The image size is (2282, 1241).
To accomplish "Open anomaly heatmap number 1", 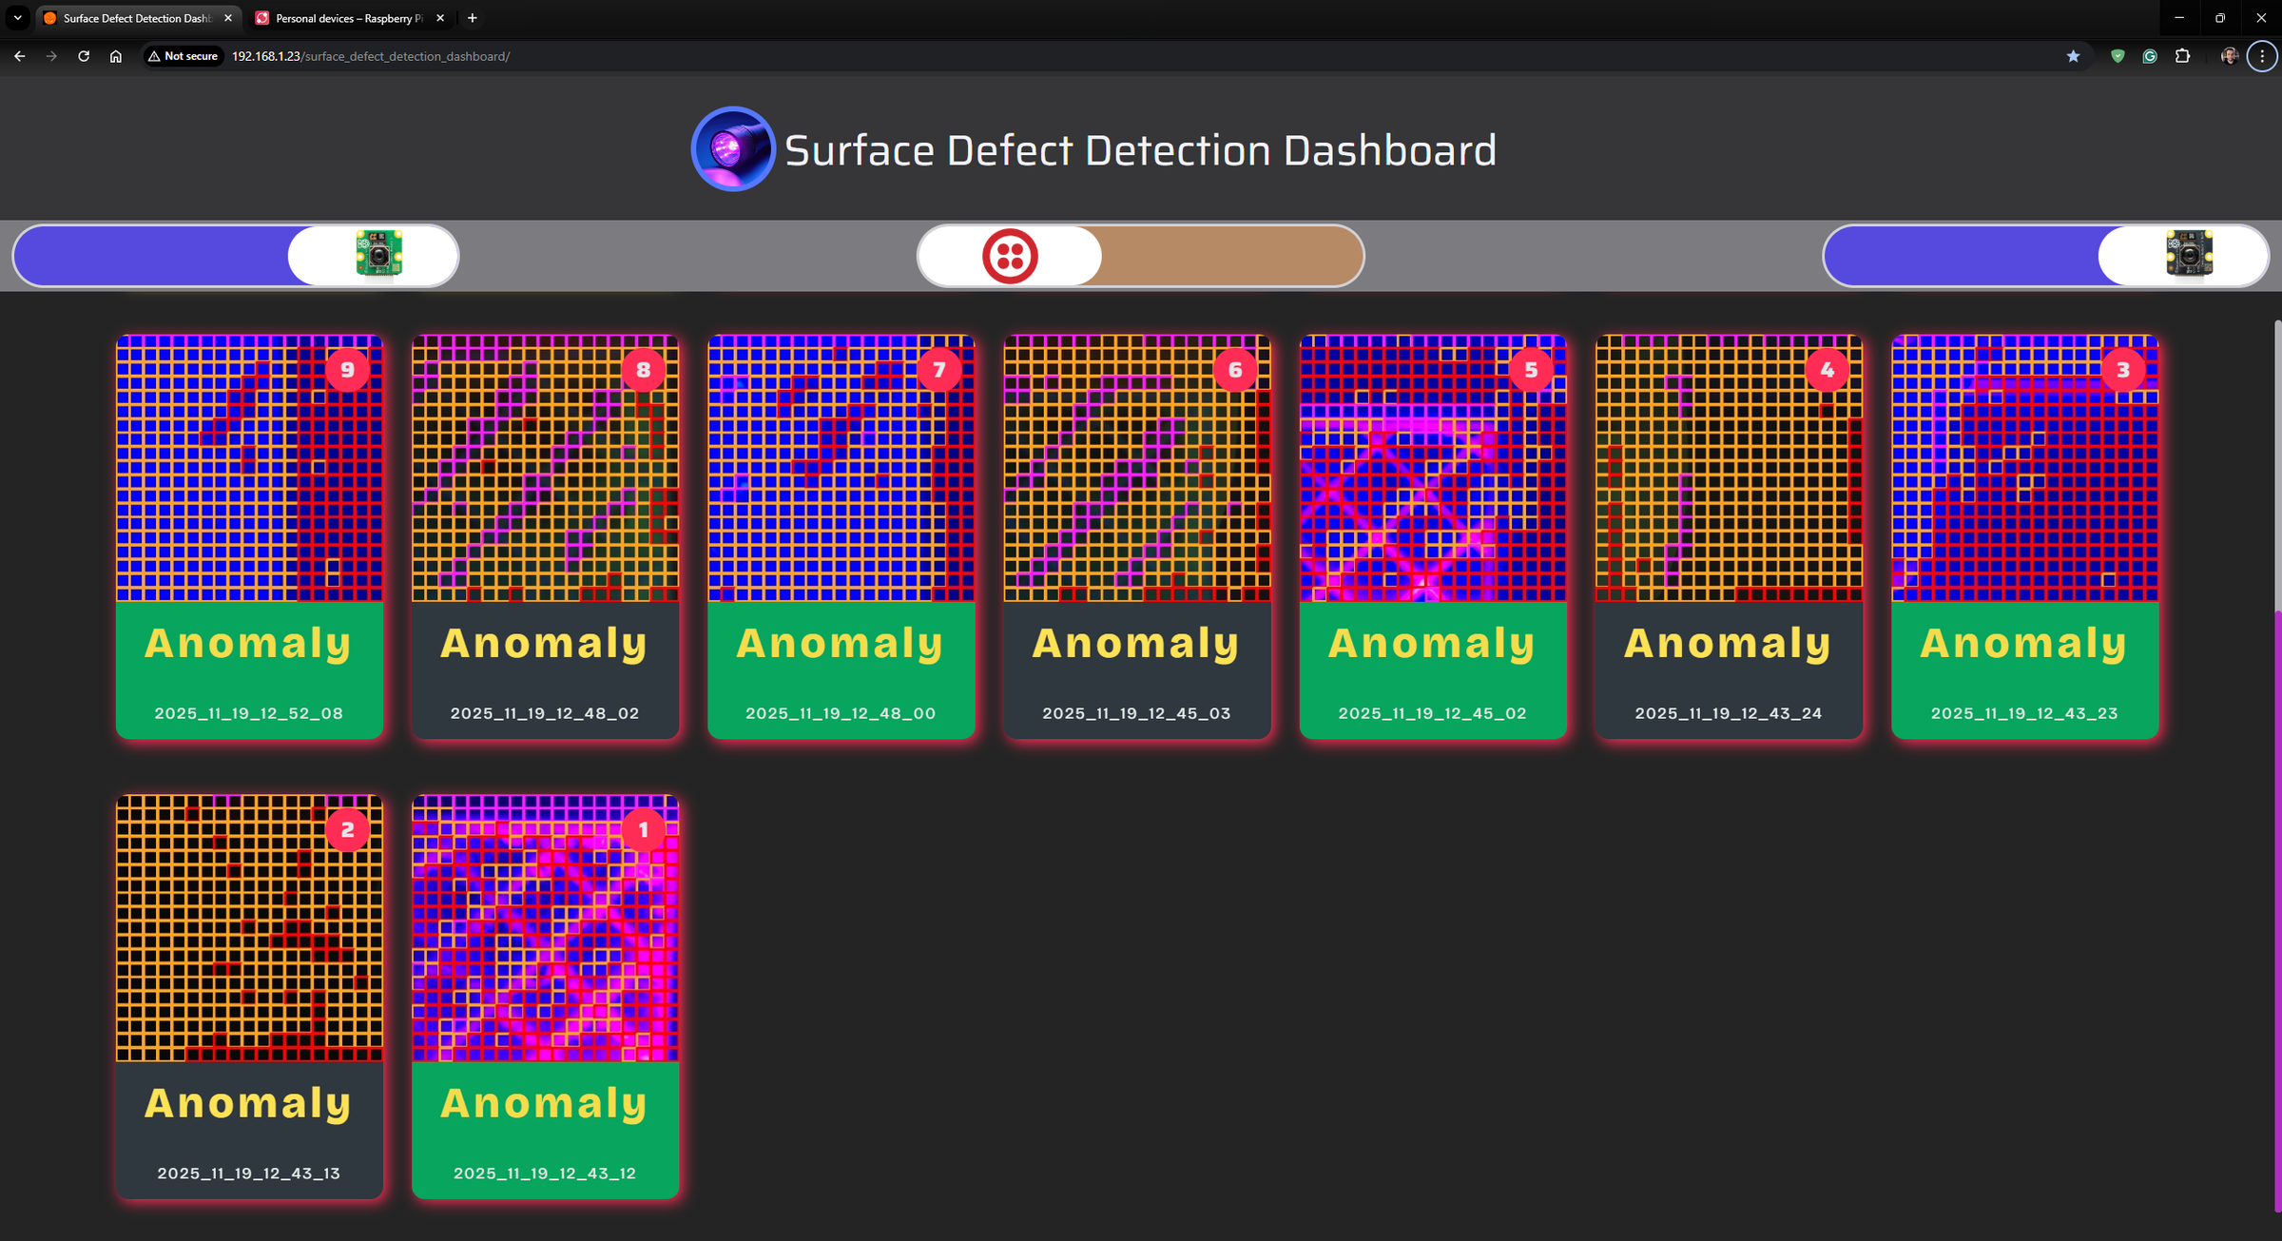I will (x=545, y=928).
